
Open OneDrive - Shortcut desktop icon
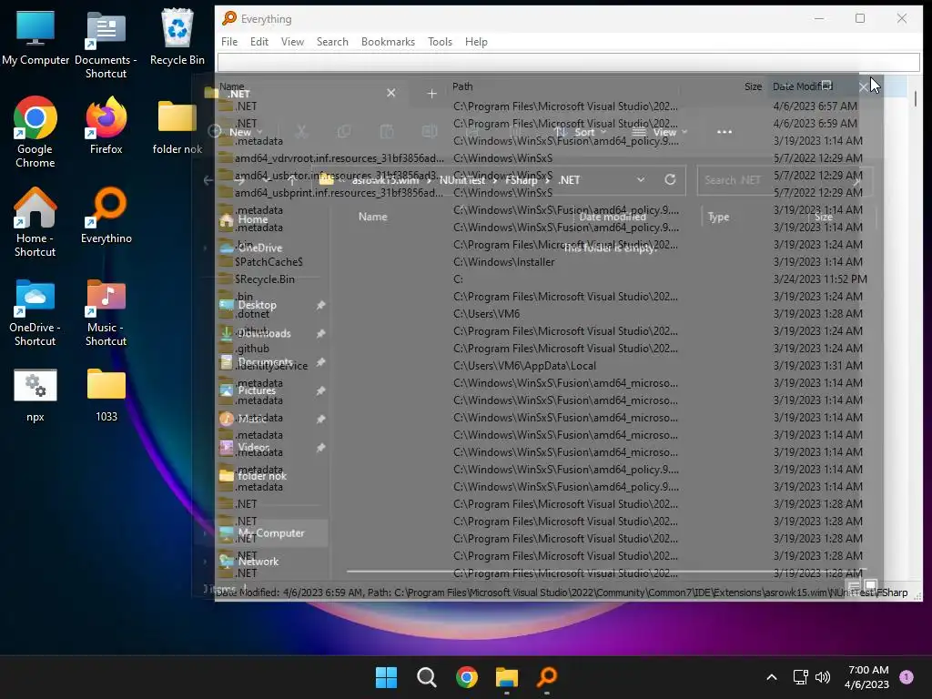tap(35, 312)
